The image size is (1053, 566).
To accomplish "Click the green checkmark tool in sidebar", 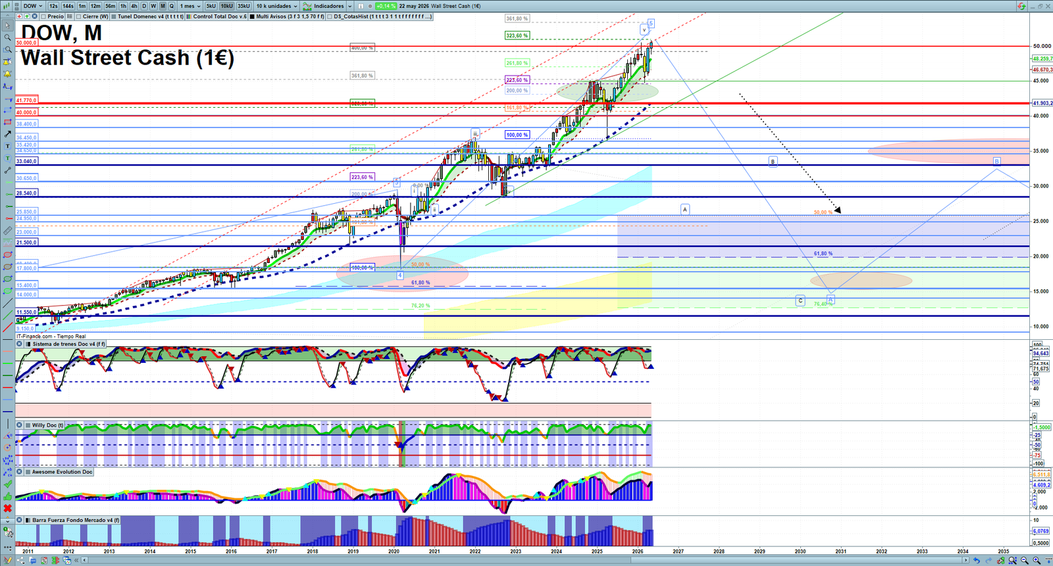I will tap(7, 484).
